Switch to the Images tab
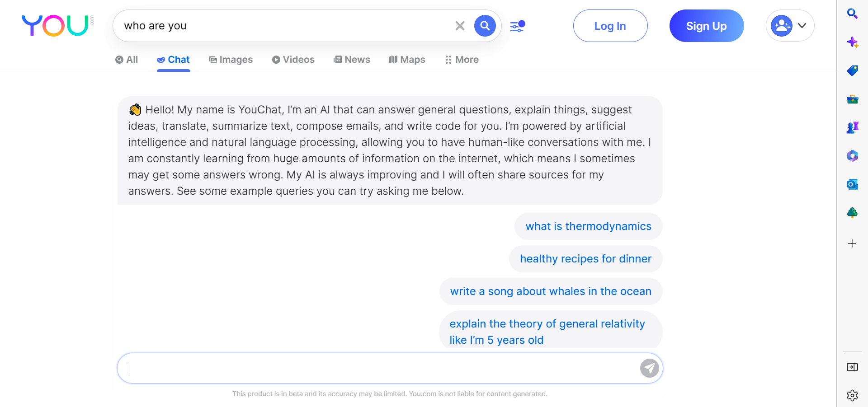The image size is (868, 407). coord(231,59)
